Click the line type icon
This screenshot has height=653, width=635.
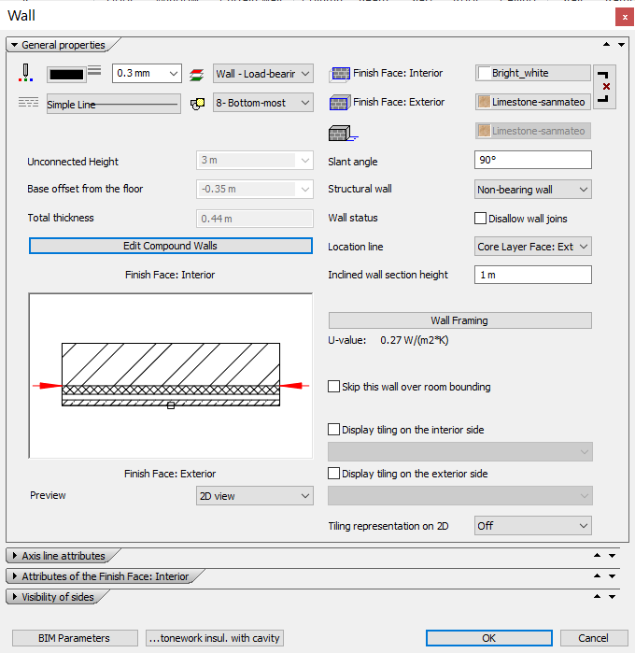pyautogui.click(x=29, y=103)
